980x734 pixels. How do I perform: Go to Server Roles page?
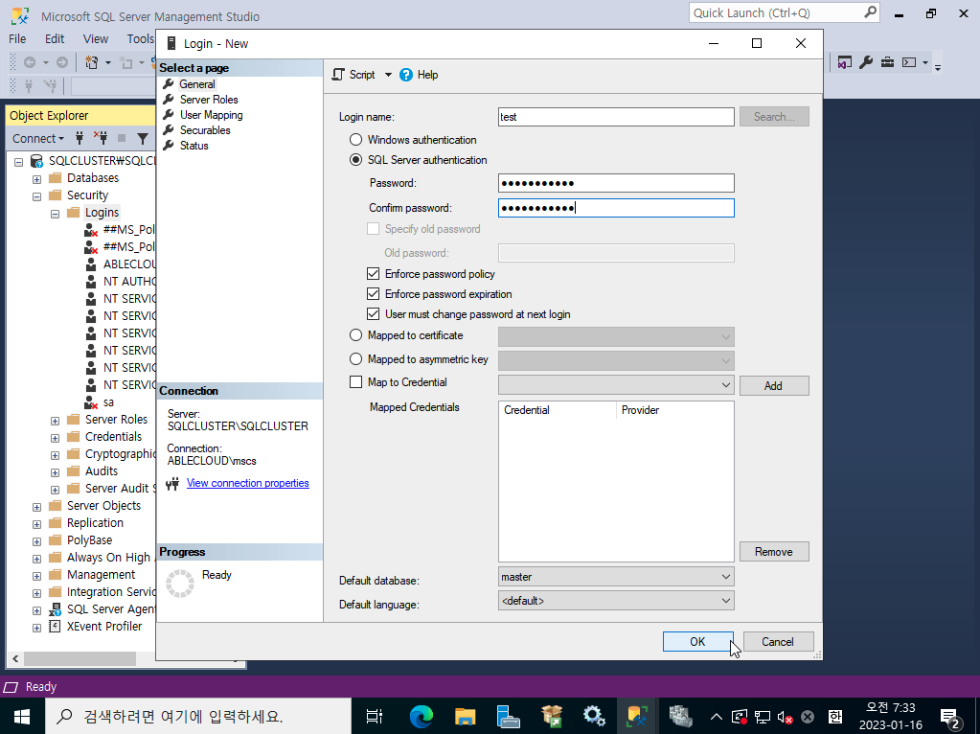pyautogui.click(x=209, y=100)
